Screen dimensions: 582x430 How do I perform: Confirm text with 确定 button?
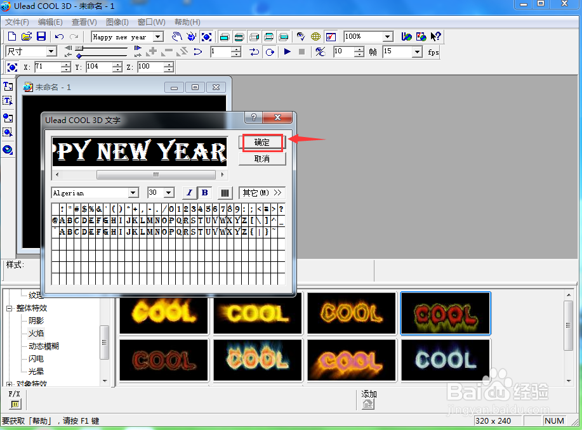(x=262, y=143)
